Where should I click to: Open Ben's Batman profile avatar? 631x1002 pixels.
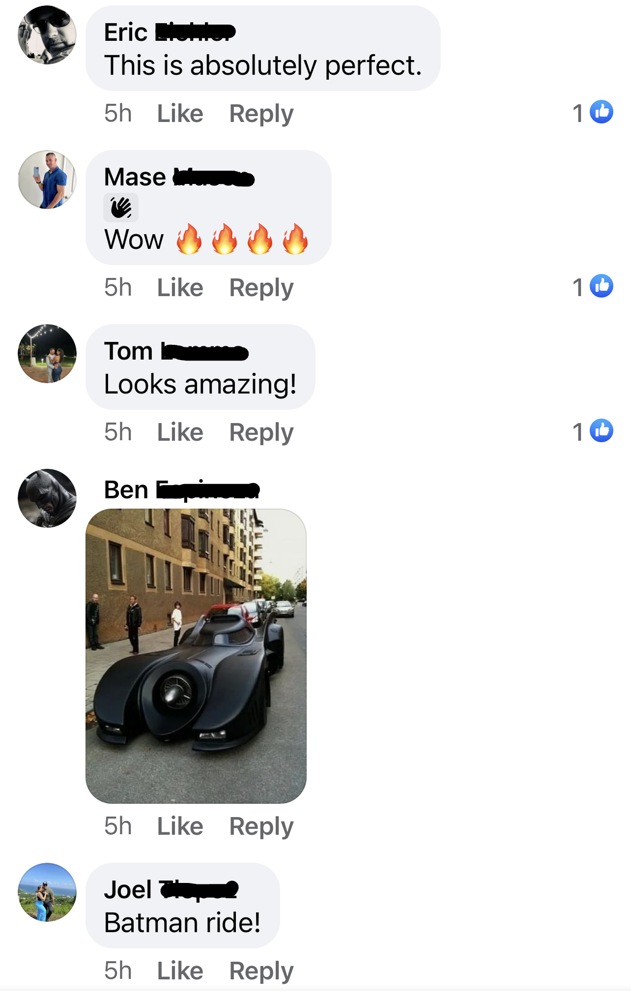click(47, 498)
